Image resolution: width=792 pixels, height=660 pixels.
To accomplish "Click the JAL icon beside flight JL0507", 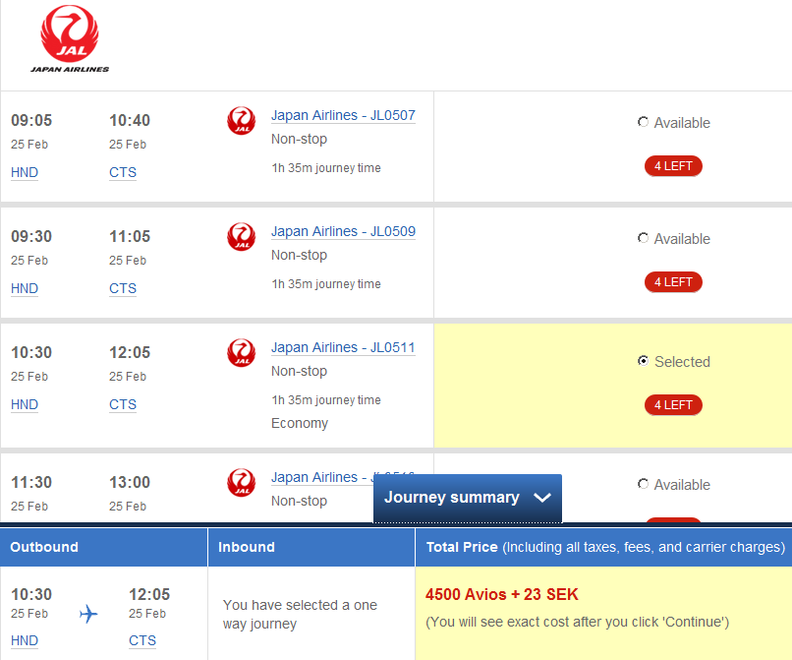I will coord(241,121).
